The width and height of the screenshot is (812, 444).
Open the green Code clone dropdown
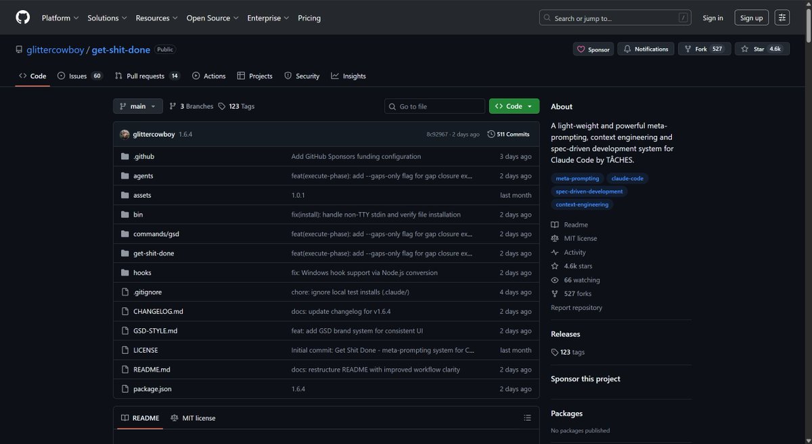tap(514, 106)
